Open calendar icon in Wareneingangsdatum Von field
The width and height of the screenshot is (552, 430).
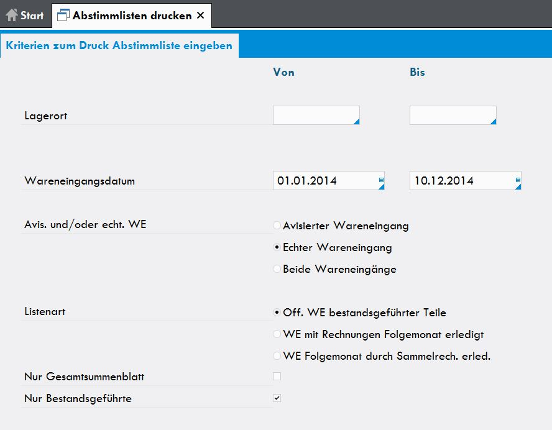click(x=381, y=180)
